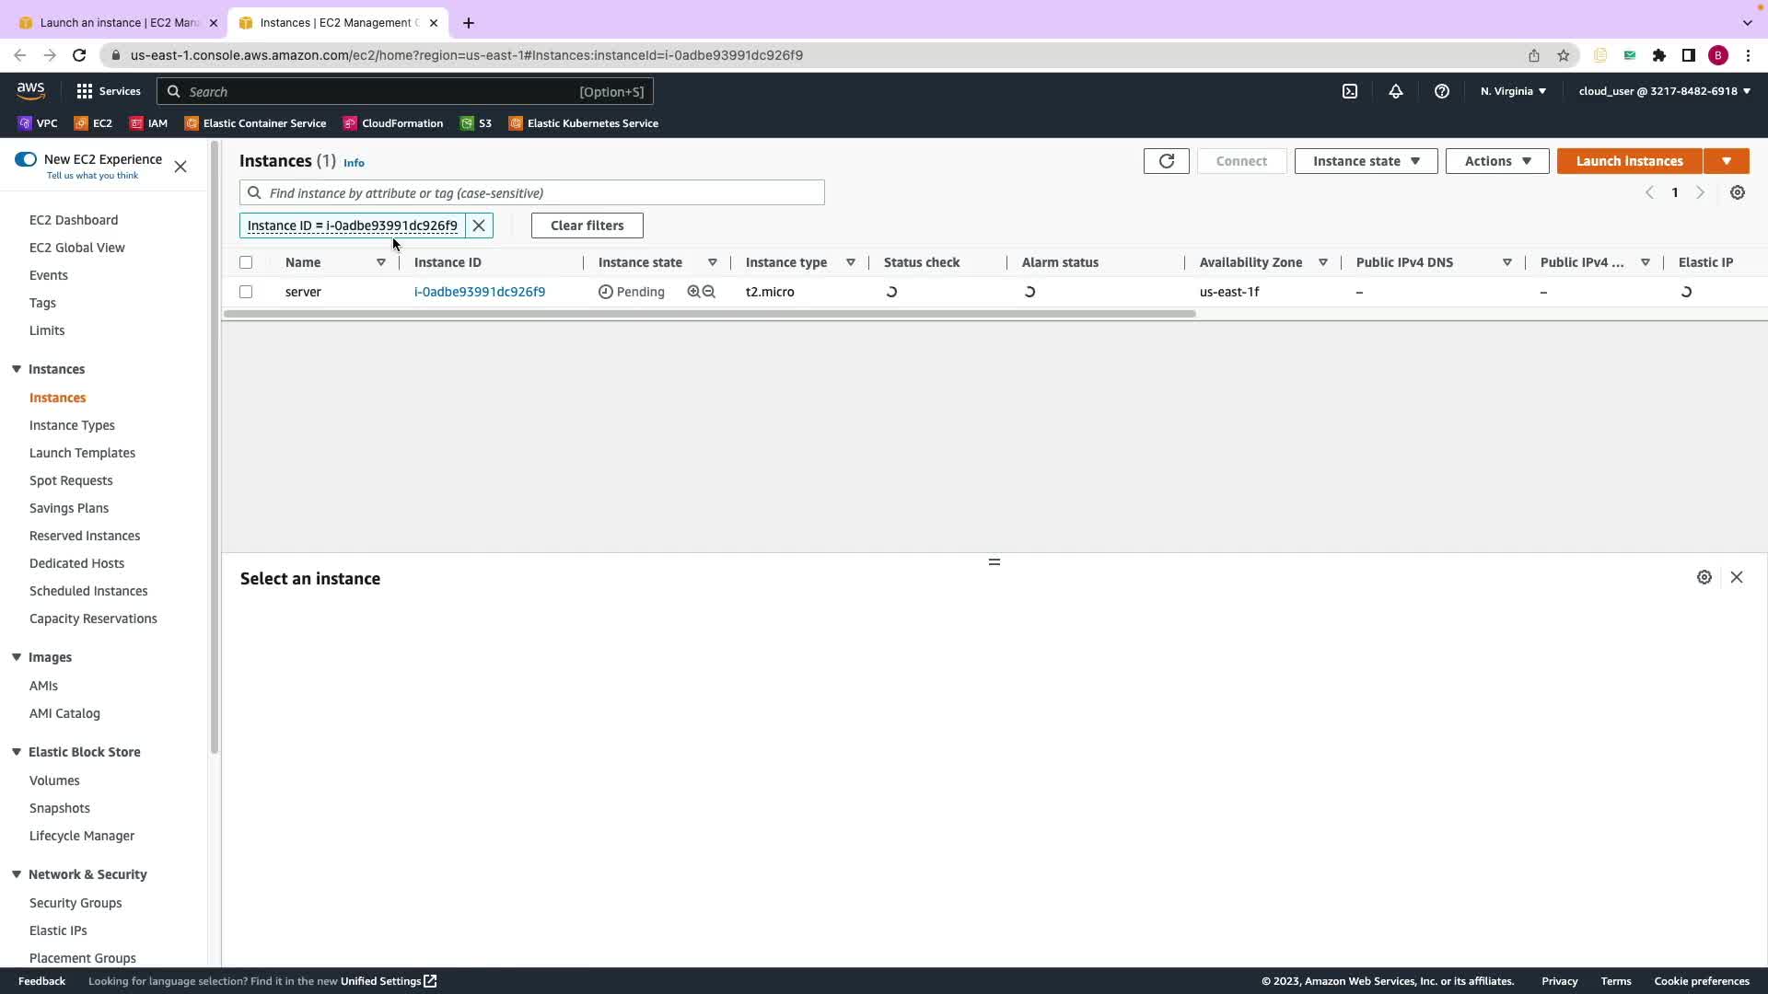The image size is (1768, 994).
Task: Open Security Groups in sidebar
Action: [x=76, y=903]
